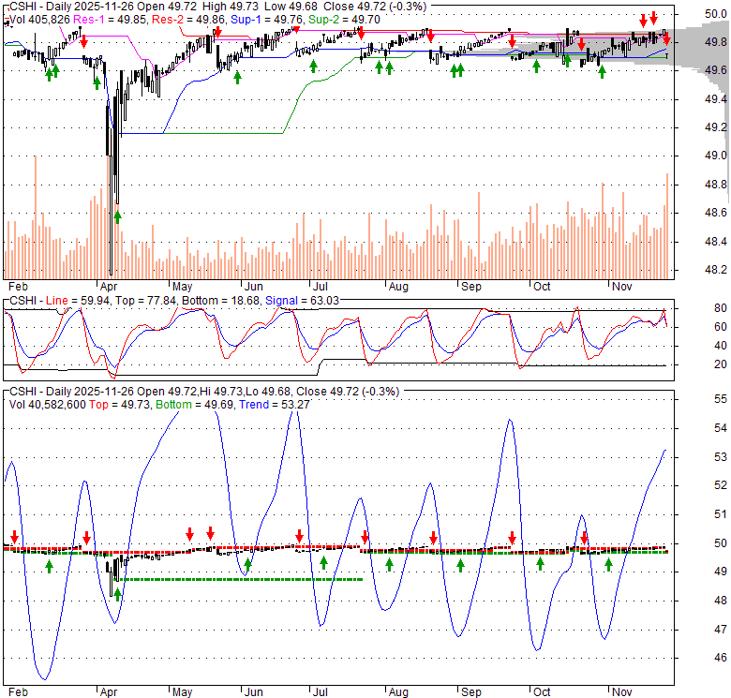Screen dimensions: 731x698
Task: Click the 49.0 price axis label
Action: 716,156
